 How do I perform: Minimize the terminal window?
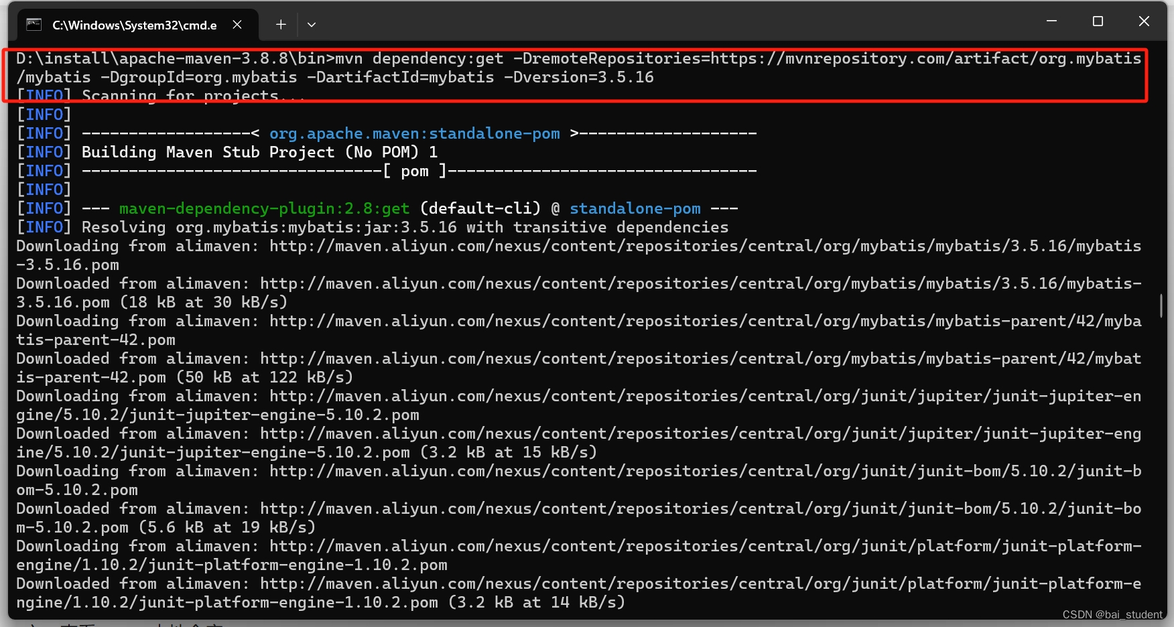1051,21
